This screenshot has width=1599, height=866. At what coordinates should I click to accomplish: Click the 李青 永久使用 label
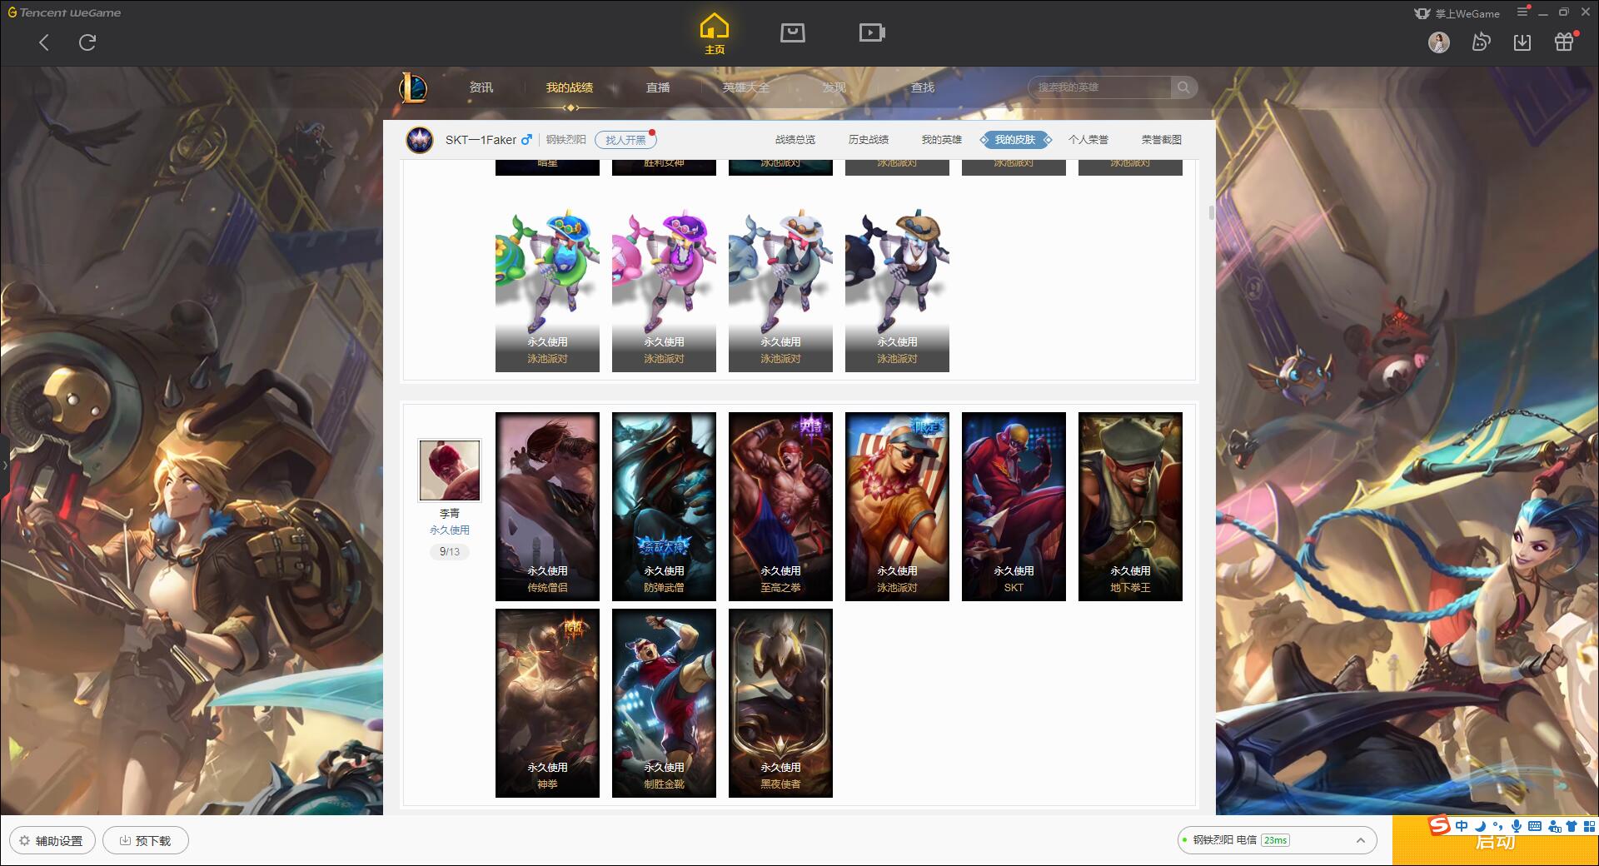(x=450, y=530)
